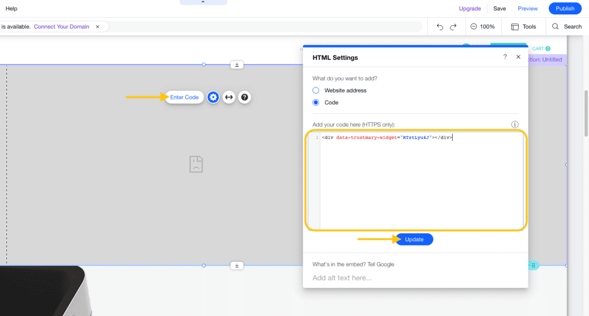Open embed settings gear icon
The image size is (589, 316).
tap(213, 97)
